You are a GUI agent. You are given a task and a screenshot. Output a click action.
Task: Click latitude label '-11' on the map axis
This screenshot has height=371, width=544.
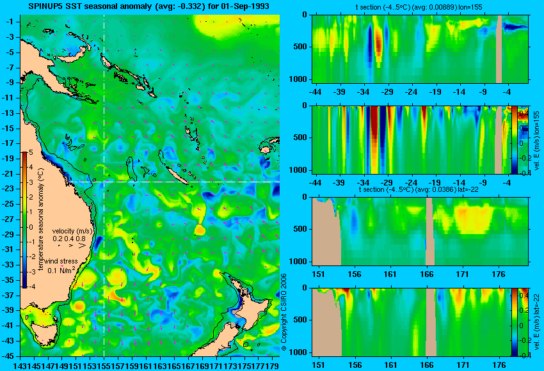pos(8,98)
